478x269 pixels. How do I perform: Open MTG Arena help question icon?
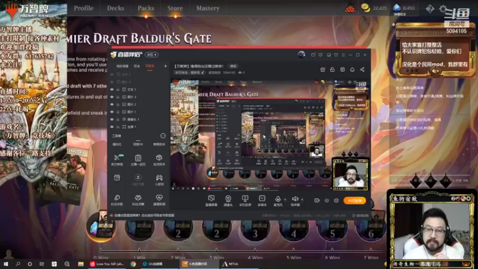point(430,8)
